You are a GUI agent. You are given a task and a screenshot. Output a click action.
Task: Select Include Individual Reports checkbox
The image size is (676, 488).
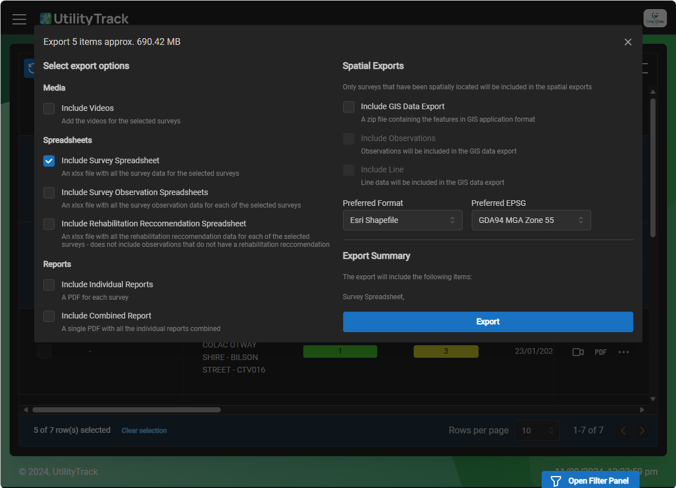49,285
